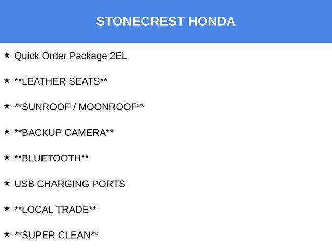Click the word STONECREST in the banner
332x249 pixels.
click(140, 21)
